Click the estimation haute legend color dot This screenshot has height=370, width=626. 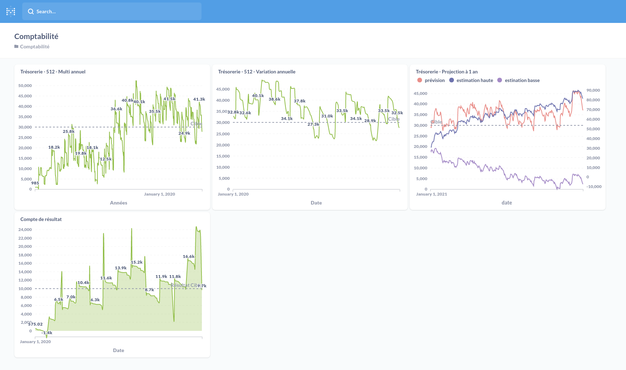tap(451, 80)
